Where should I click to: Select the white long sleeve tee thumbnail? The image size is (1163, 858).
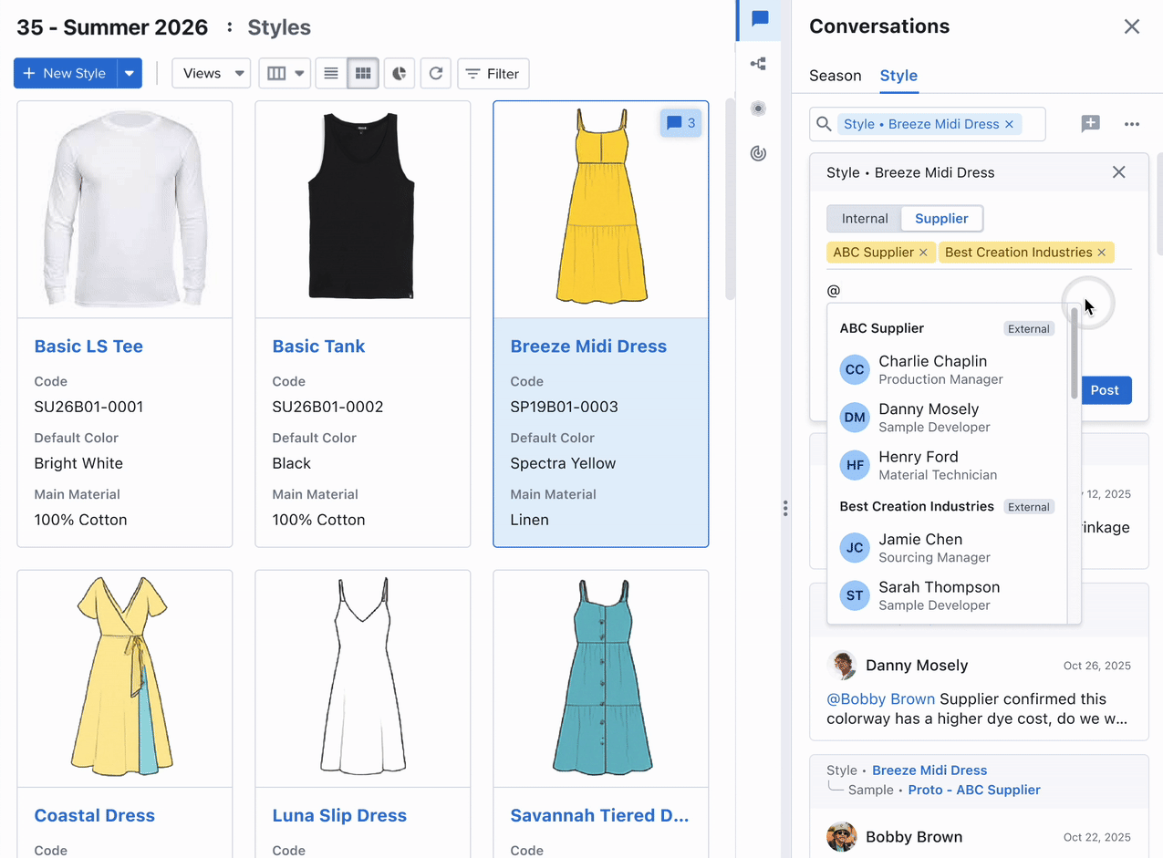pos(125,209)
